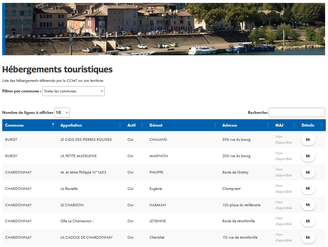Open the commune filter dropdown
This screenshot has height=247, width=328.
73,91
